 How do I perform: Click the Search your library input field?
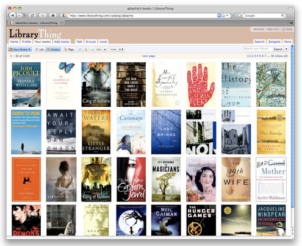(x=258, y=49)
